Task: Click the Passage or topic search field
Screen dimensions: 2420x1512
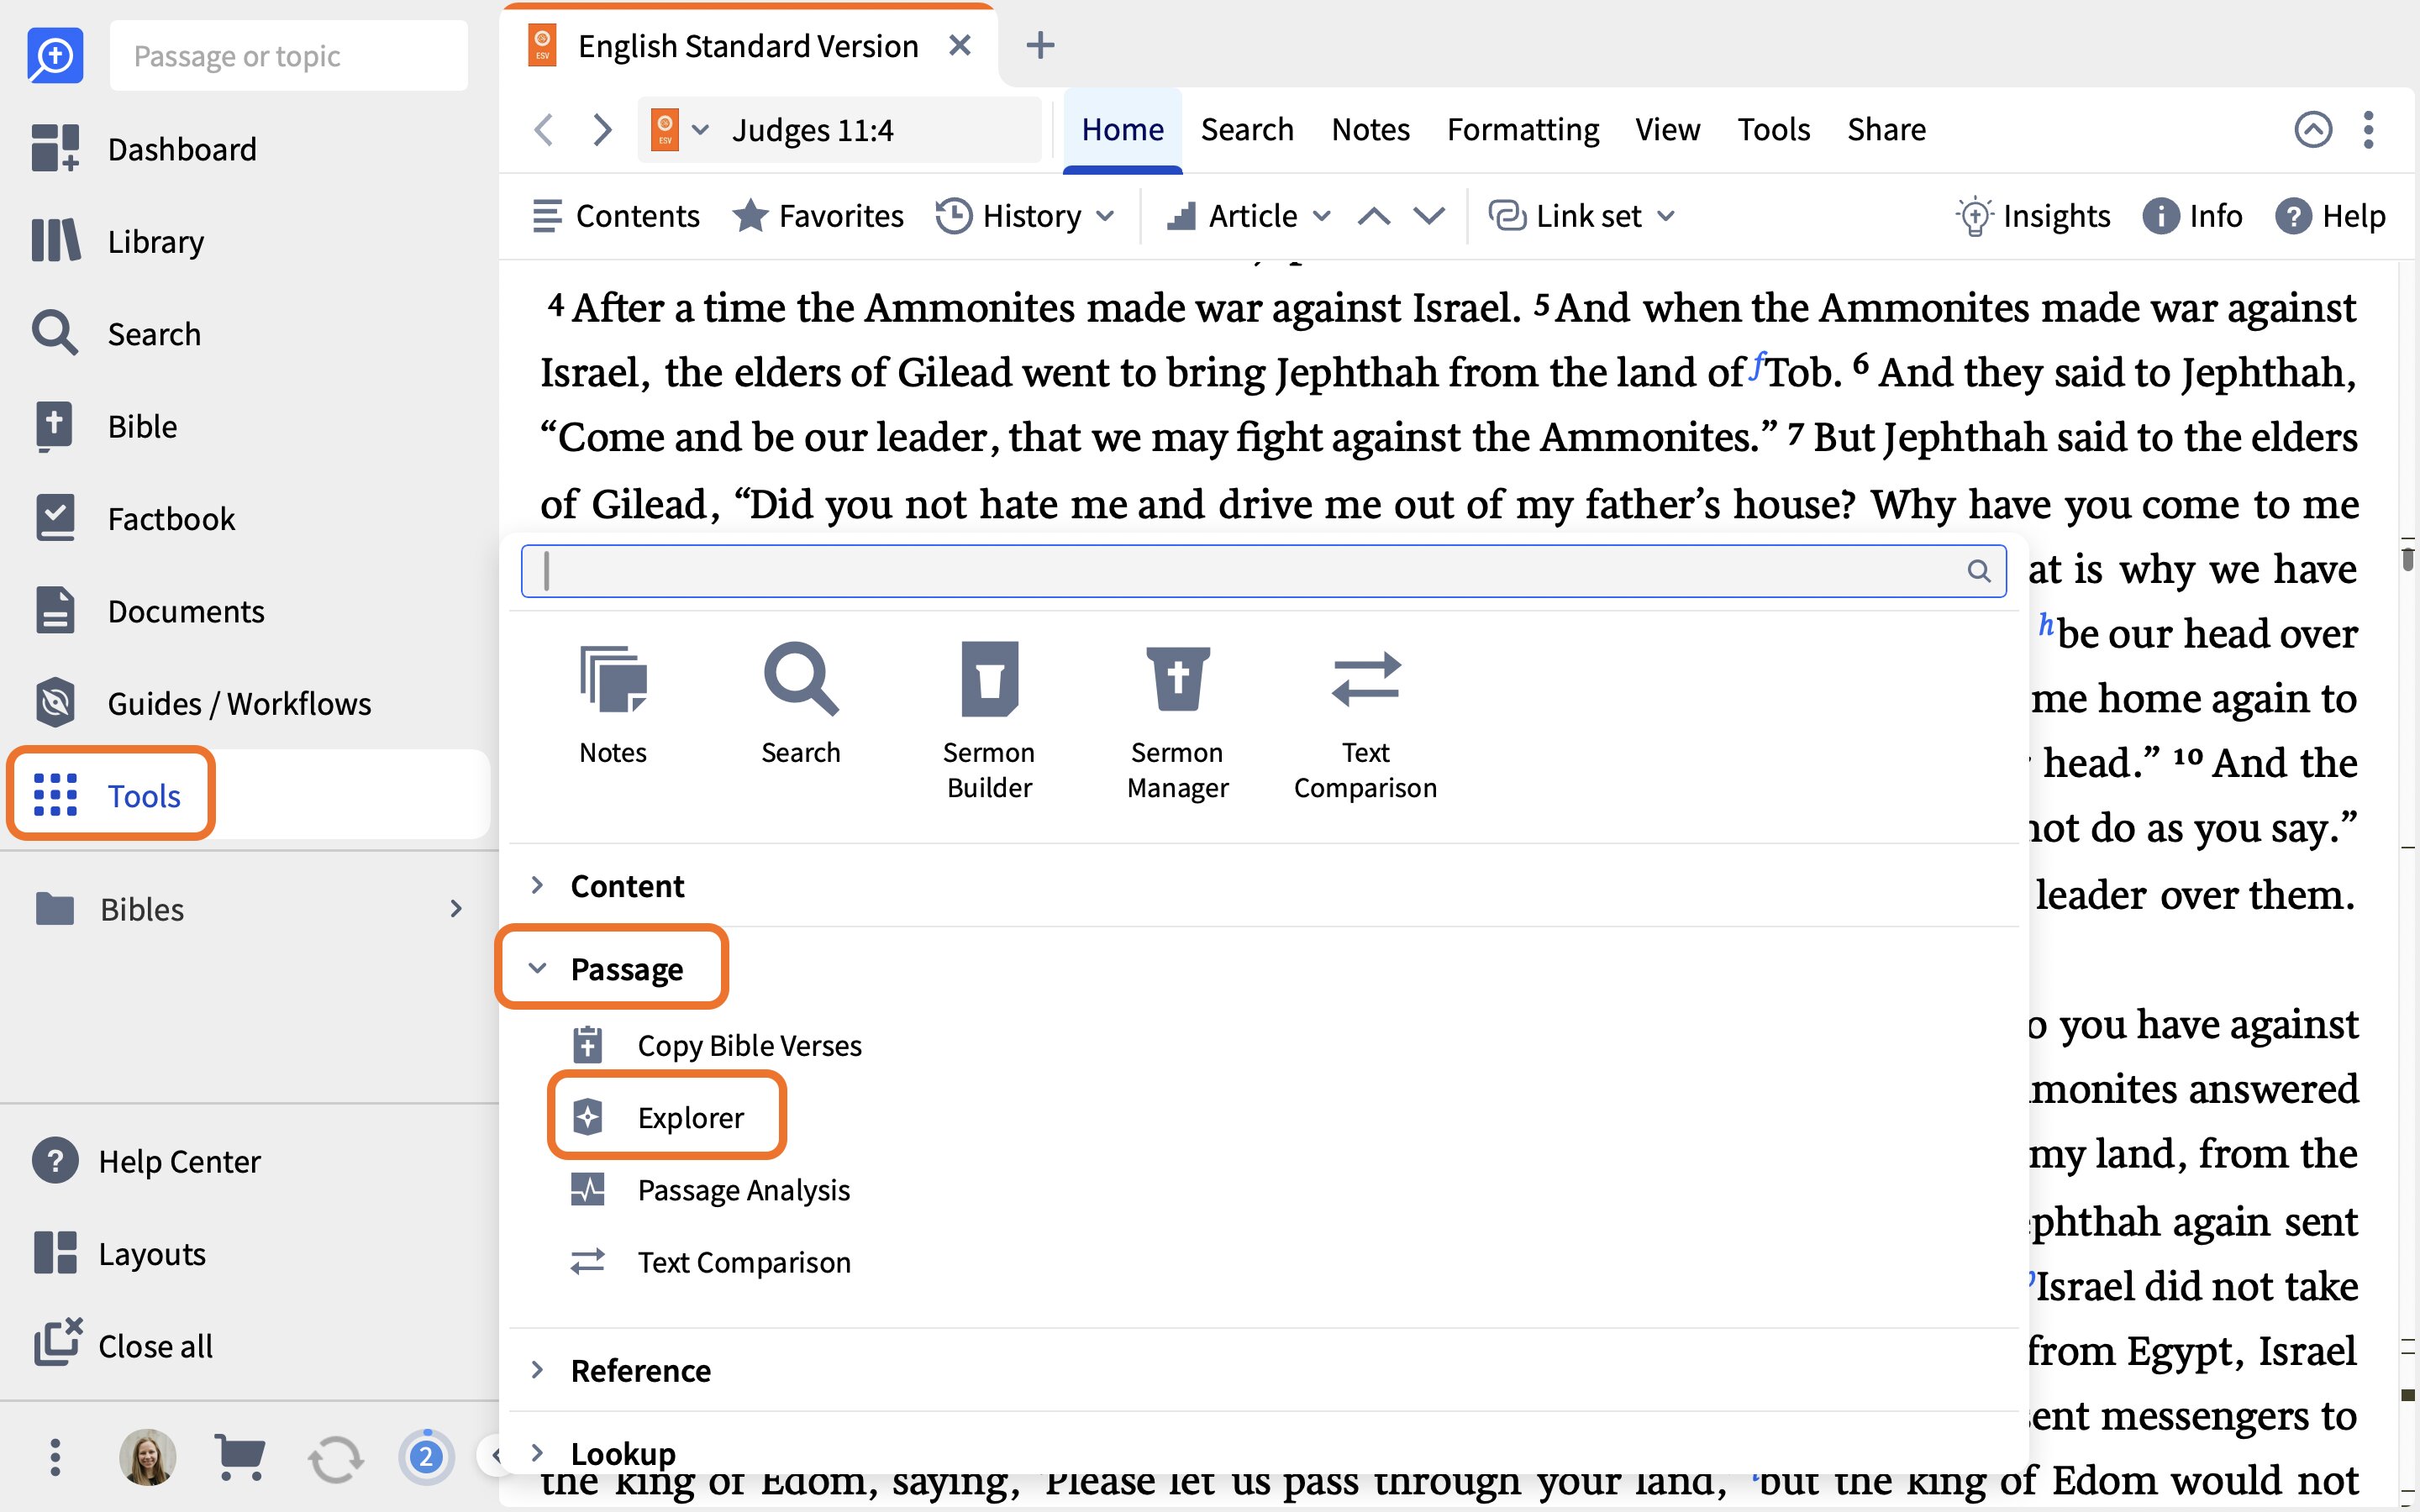Action: tap(288, 56)
